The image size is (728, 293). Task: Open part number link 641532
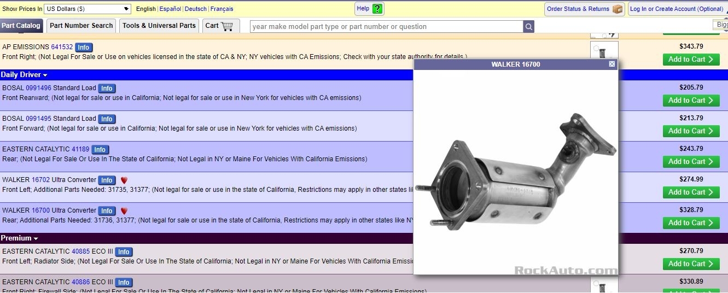[x=62, y=47]
